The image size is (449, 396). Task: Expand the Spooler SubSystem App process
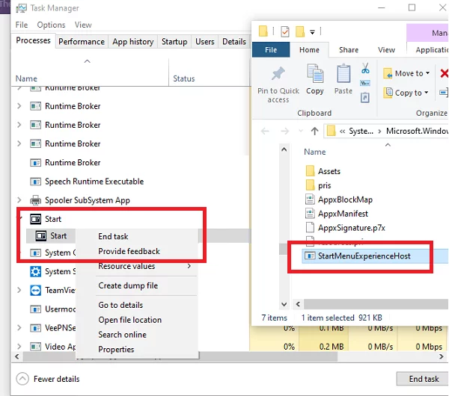pos(19,200)
